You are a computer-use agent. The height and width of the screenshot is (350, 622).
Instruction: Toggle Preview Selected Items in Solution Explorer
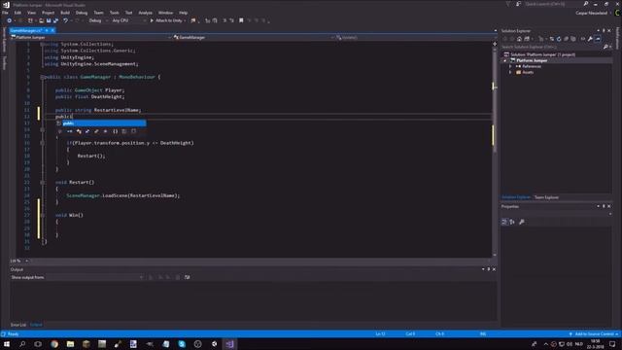(x=598, y=39)
